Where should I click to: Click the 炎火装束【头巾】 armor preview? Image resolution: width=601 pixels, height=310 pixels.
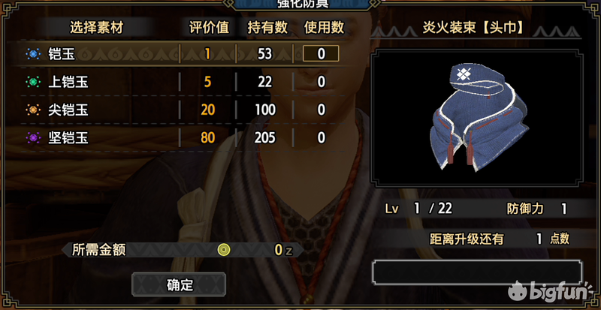point(476,118)
